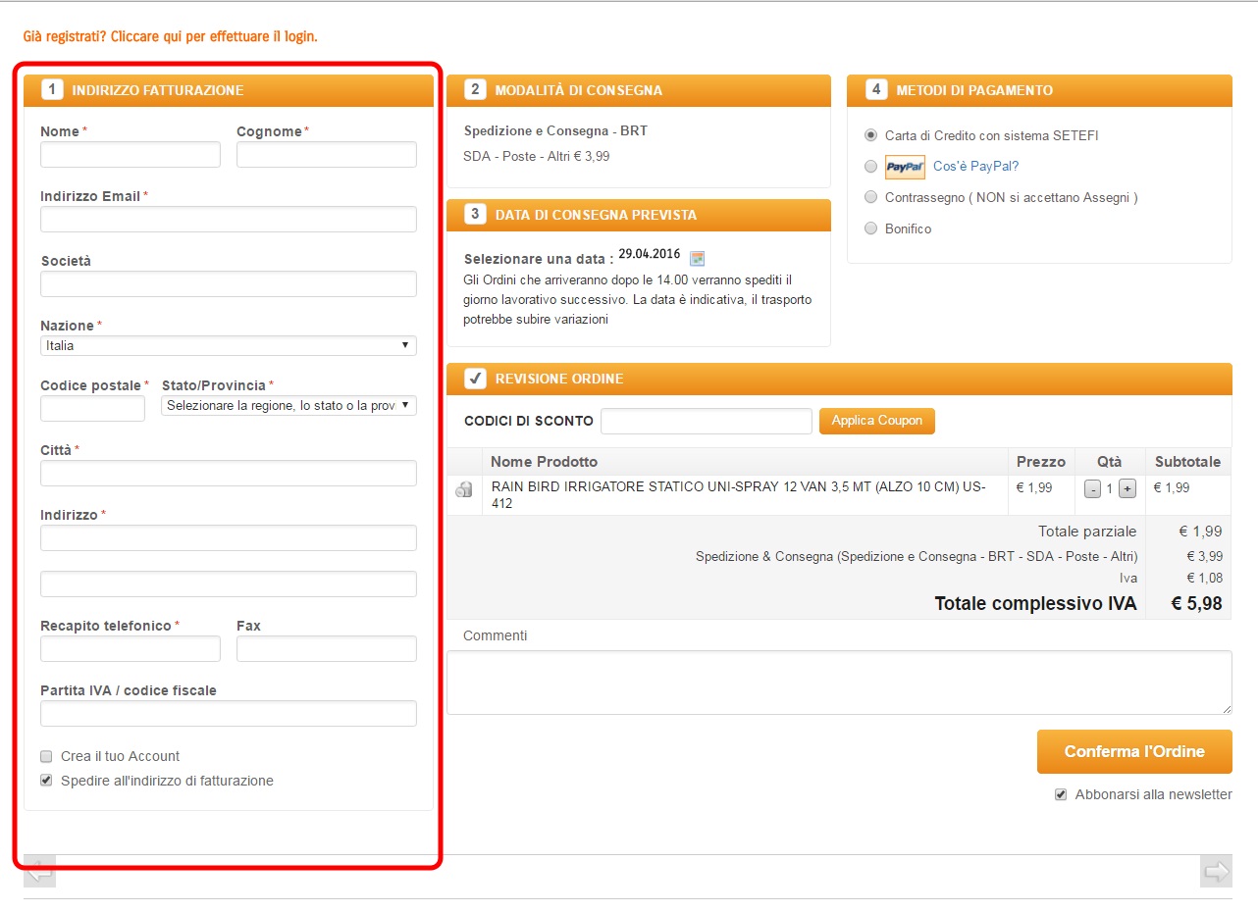Choose Bonifico as payment method
Screen dimensions: 1258x913
870,228
